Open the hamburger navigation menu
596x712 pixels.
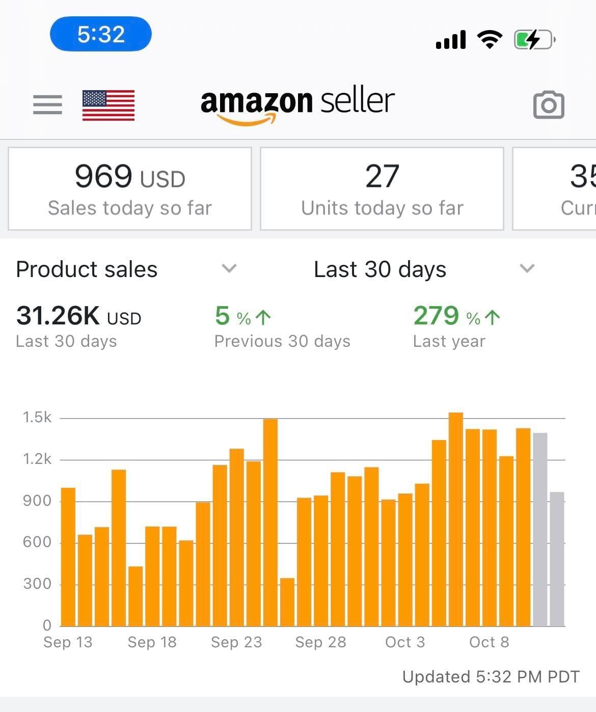[x=47, y=105]
